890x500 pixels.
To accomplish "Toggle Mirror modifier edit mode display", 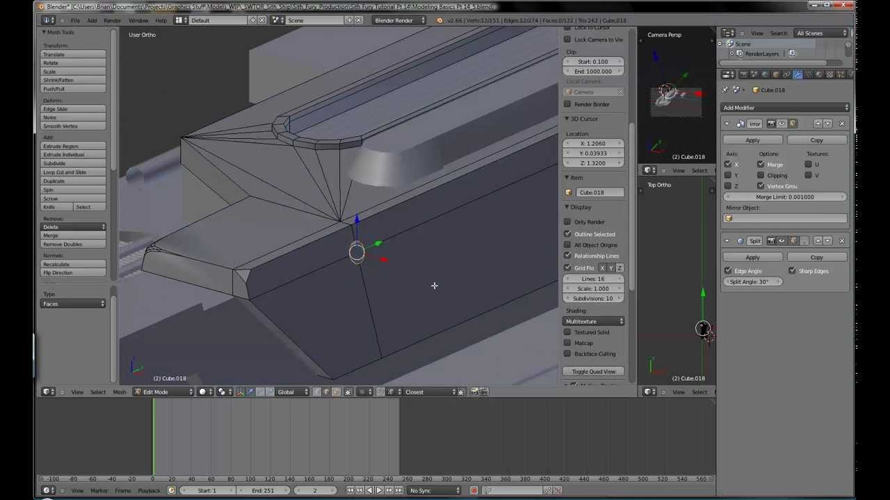I will pyautogui.click(x=792, y=124).
